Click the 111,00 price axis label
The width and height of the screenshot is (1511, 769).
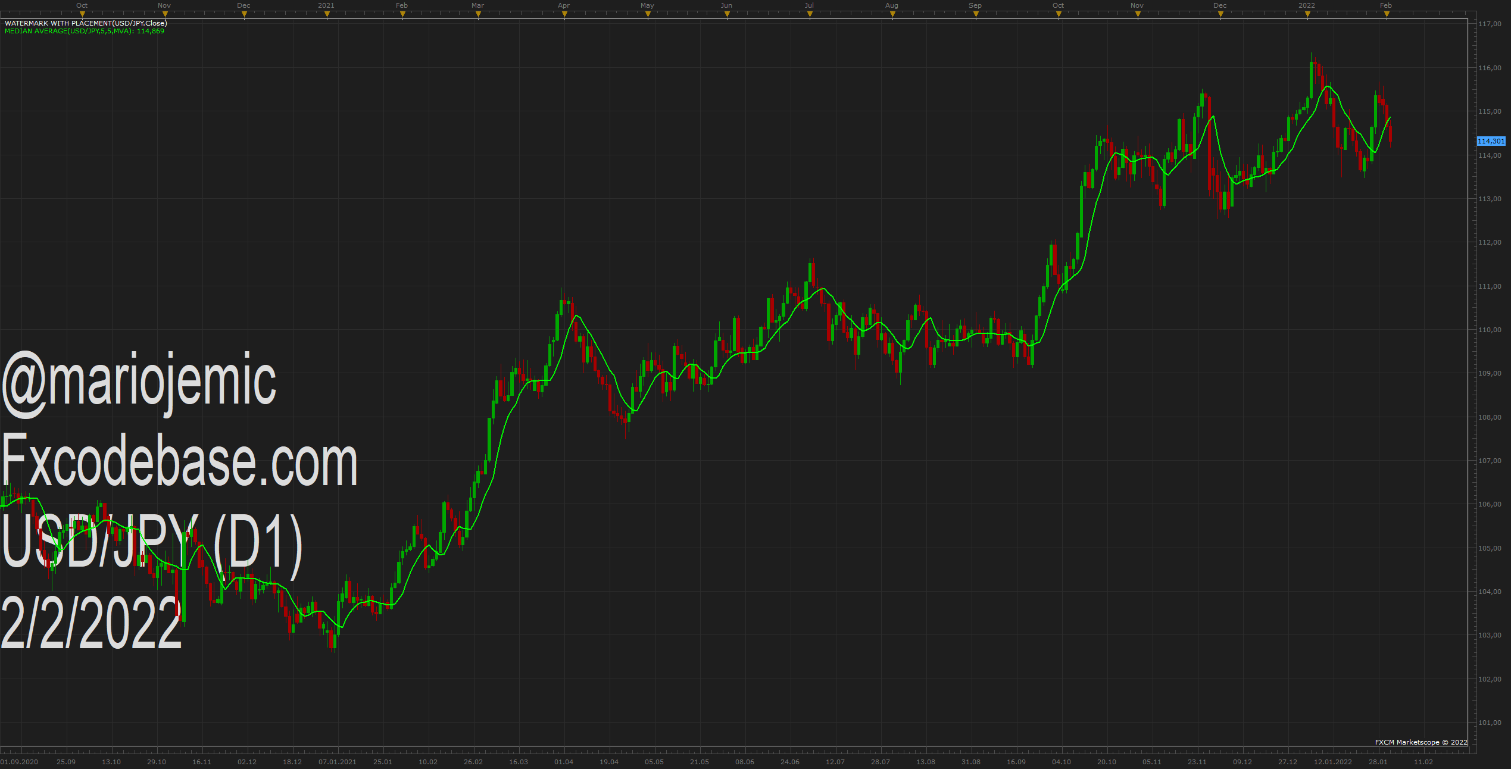click(x=1490, y=286)
